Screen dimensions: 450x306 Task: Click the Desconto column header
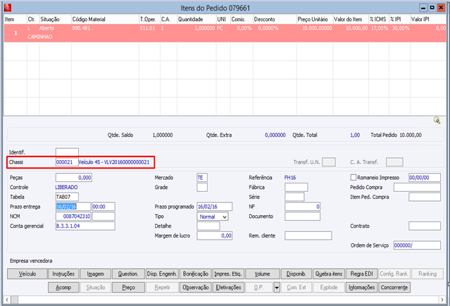pos(275,19)
